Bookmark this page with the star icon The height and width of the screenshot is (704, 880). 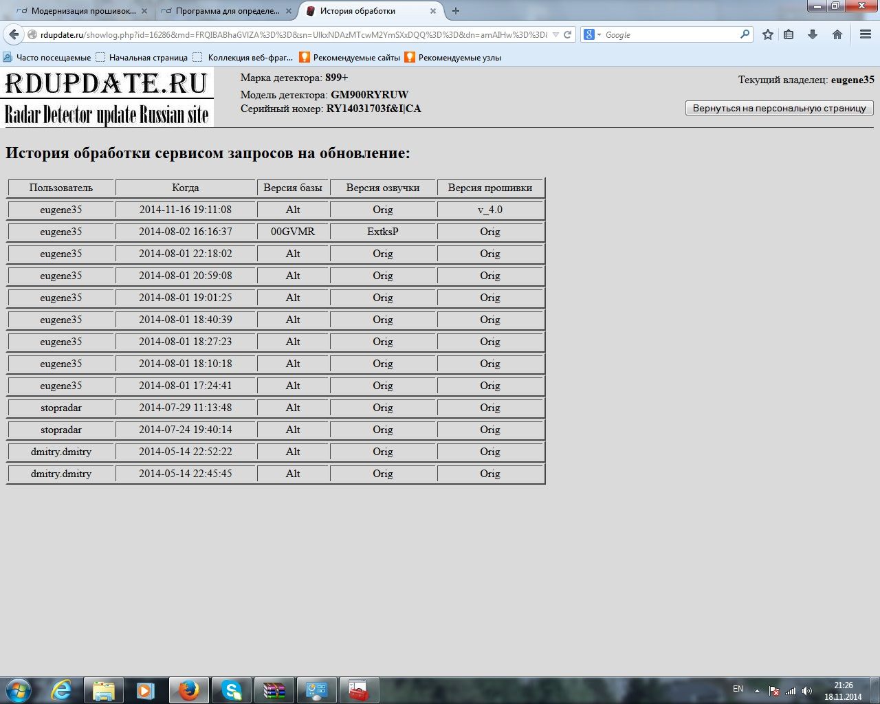click(x=768, y=34)
